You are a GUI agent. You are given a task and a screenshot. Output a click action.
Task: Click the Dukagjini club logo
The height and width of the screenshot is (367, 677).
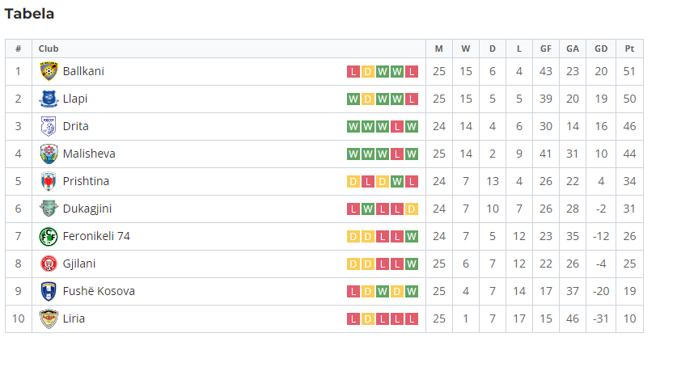(49, 209)
